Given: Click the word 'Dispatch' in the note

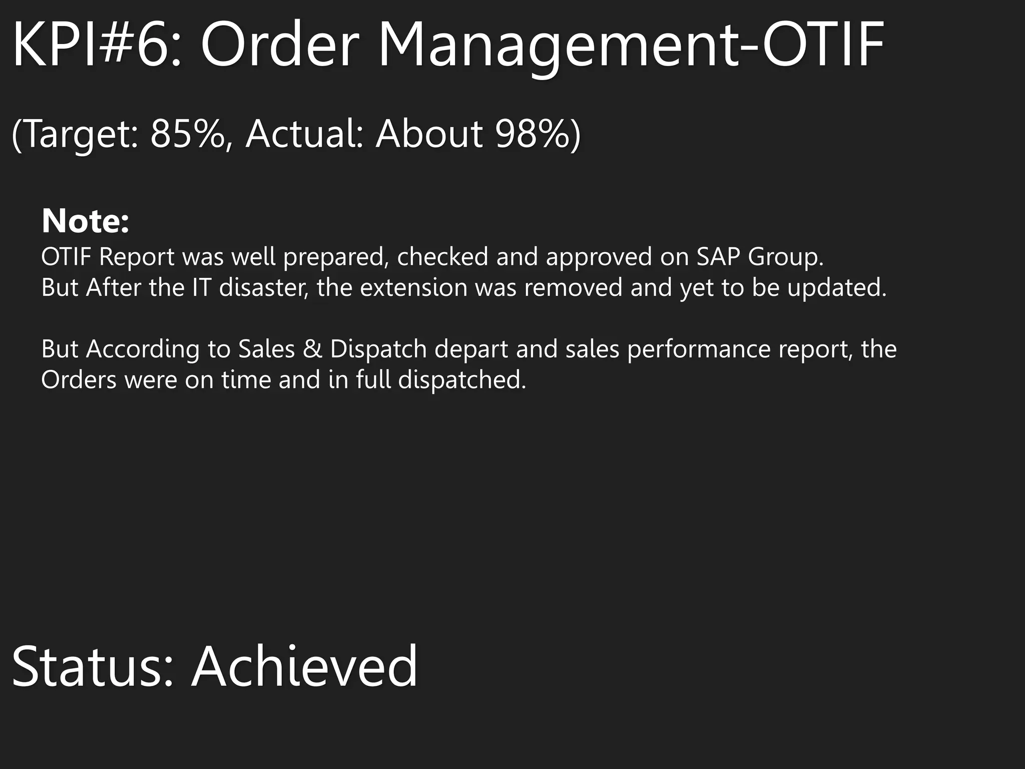Looking at the screenshot, I should [378, 349].
